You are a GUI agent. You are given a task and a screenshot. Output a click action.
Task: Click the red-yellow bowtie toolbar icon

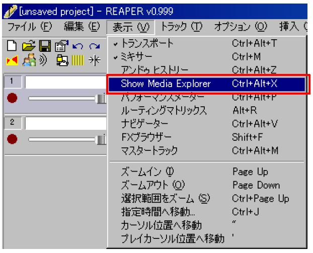click(x=12, y=60)
